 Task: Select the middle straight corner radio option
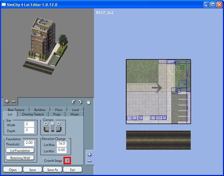(53, 124)
